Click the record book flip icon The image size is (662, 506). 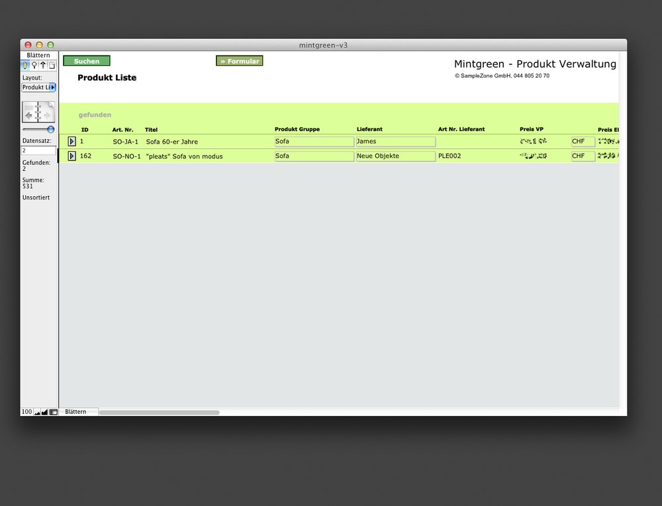[38, 112]
